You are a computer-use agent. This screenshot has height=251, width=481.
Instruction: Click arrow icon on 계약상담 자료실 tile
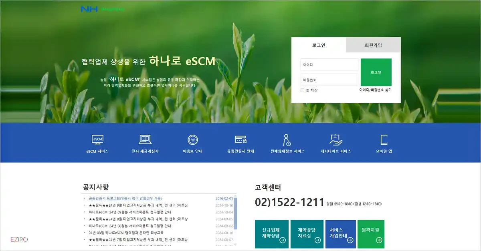[x=317, y=240]
